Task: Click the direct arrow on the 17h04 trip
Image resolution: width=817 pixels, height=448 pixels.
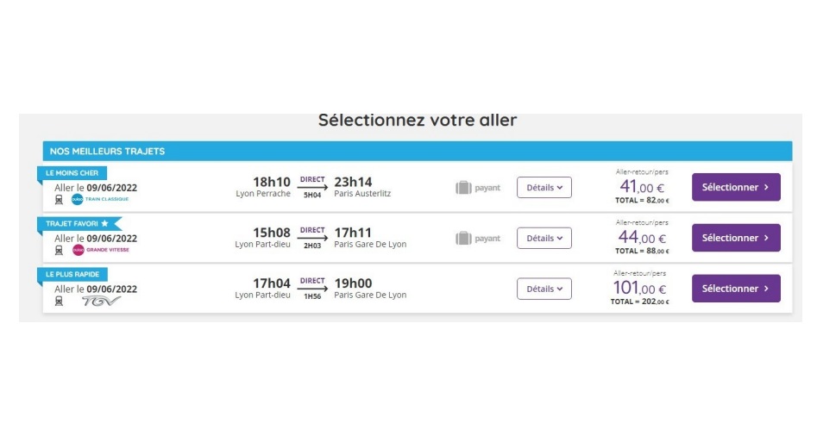Action: pos(312,289)
